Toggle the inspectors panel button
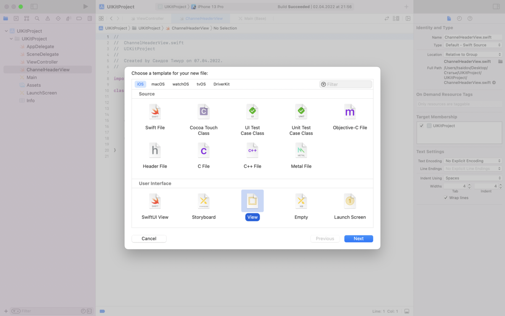The image size is (505, 316). pyautogui.click(x=496, y=7)
